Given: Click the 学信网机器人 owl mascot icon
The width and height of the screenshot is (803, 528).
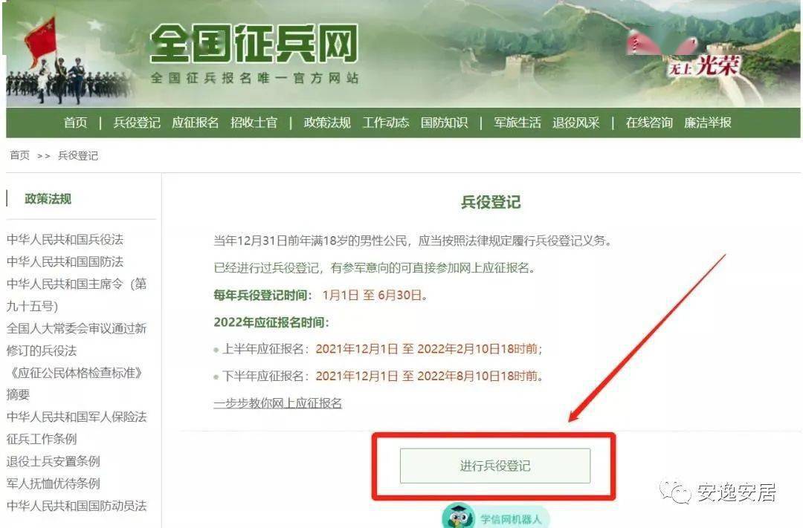Looking at the screenshot, I should click(x=458, y=516).
